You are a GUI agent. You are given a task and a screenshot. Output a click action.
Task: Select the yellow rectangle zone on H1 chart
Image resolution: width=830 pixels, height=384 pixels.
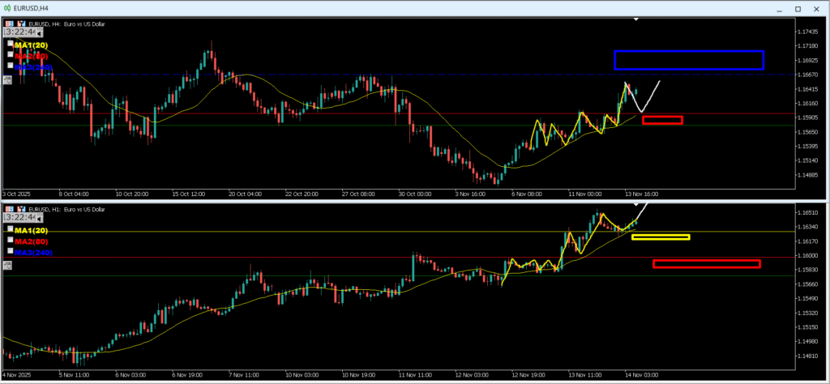tap(660, 235)
